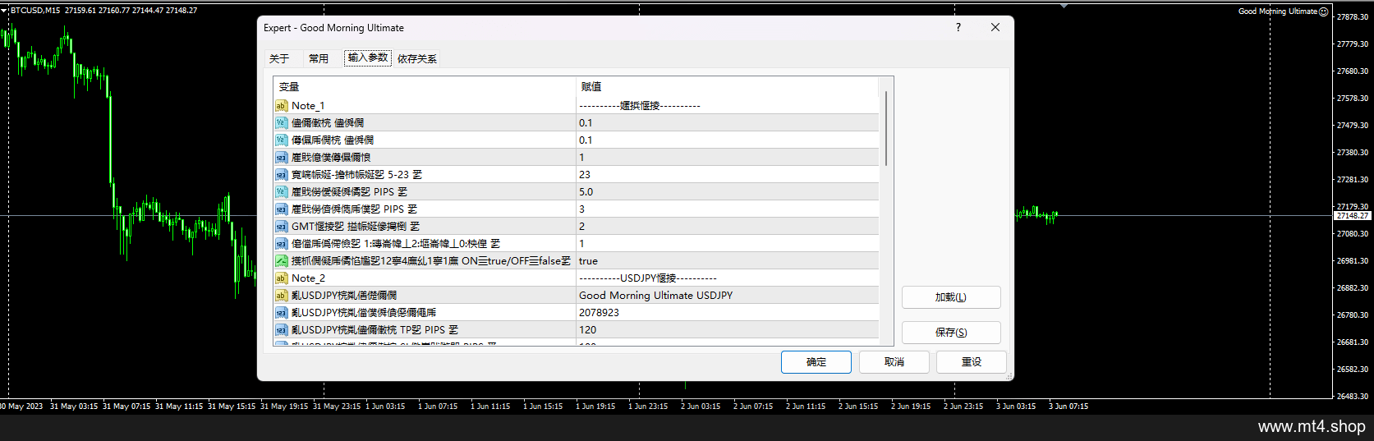Viewport: 1374px width, 441px height.
Task: Click the true value cell
Action: [728, 260]
